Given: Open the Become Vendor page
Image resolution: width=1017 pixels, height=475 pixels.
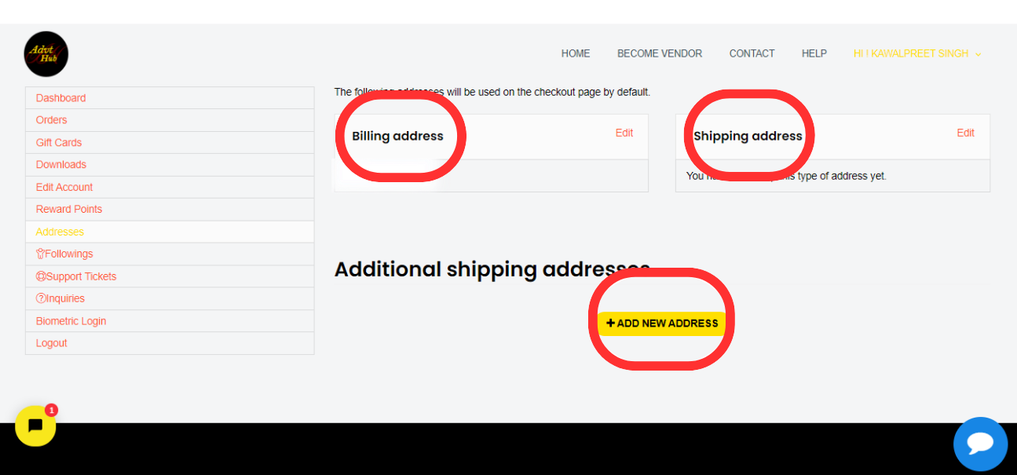Looking at the screenshot, I should (660, 53).
